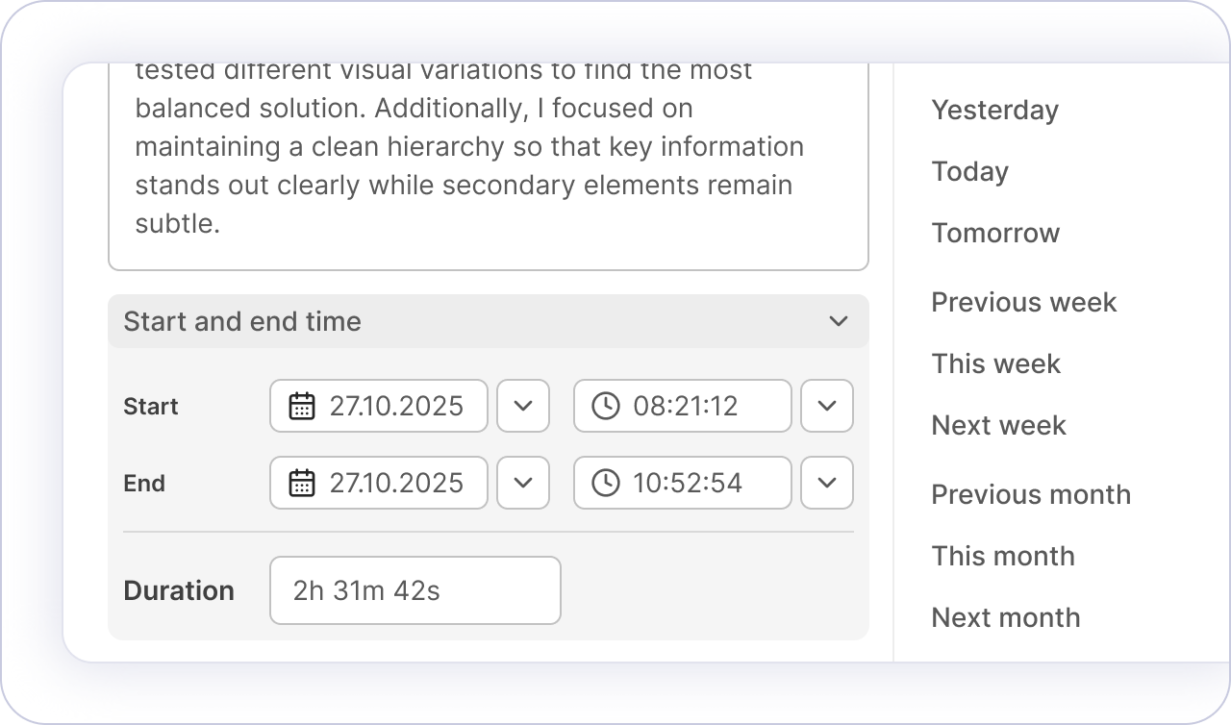This screenshot has height=725, width=1231.
Task: Select This week range
Action: coord(995,364)
